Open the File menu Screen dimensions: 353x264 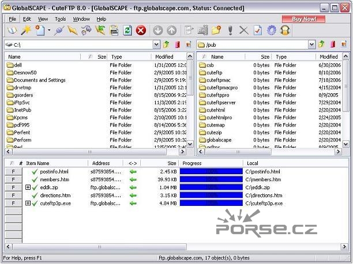12,19
